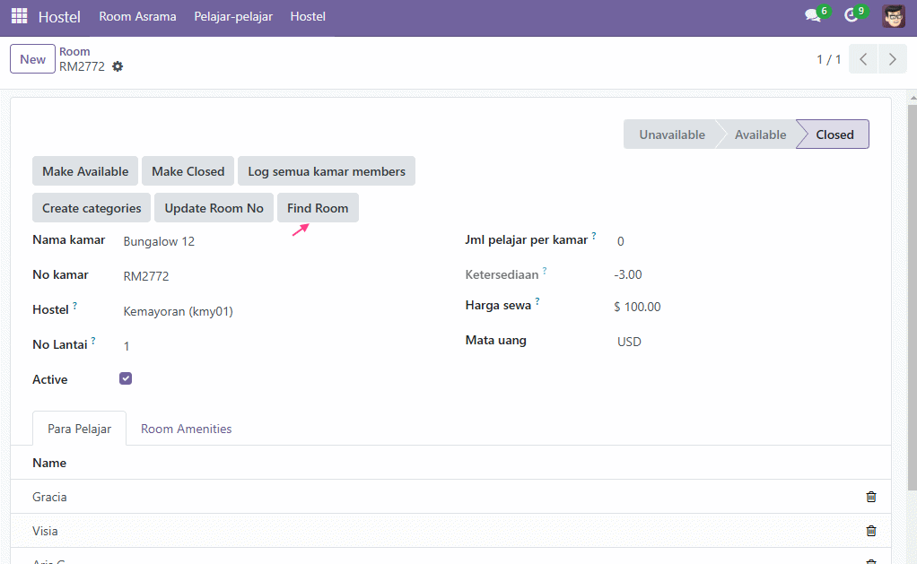Click the Hostel app title
This screenshot has height=564, width=917.
point(59,17)
